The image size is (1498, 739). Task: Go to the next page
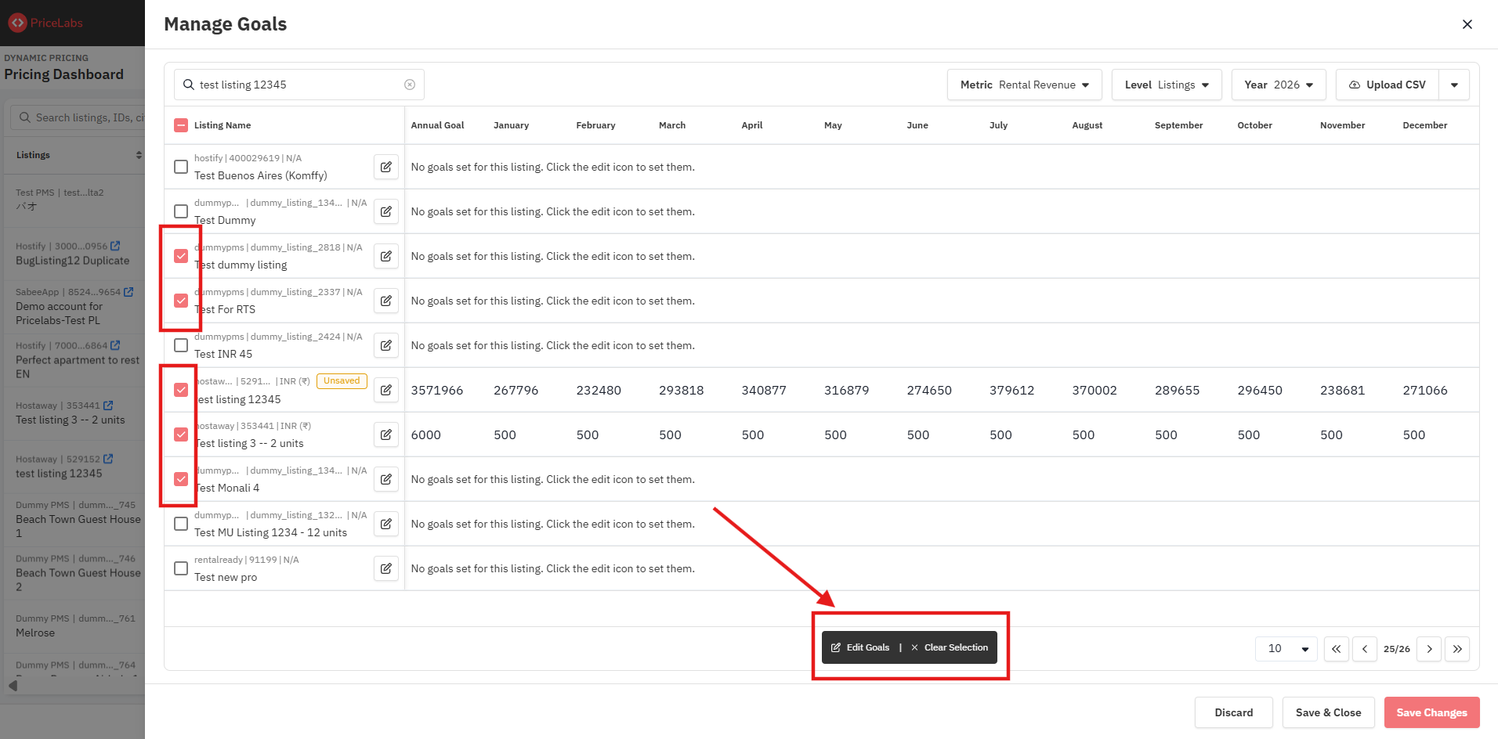(1429, 649)
